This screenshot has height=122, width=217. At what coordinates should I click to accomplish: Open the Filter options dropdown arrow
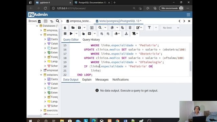156,28
